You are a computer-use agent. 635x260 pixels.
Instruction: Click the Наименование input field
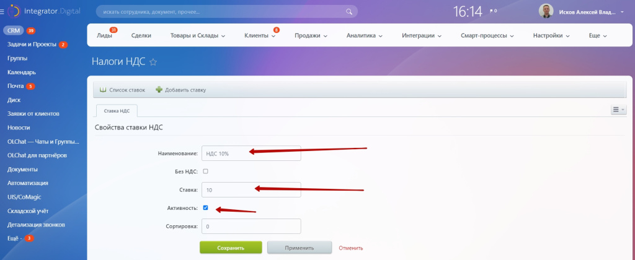click(251, 153)
